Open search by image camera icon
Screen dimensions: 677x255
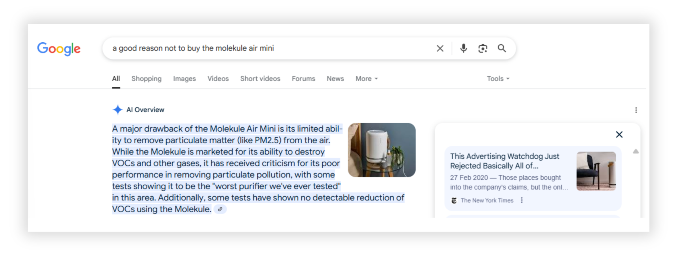click(483, 48)
